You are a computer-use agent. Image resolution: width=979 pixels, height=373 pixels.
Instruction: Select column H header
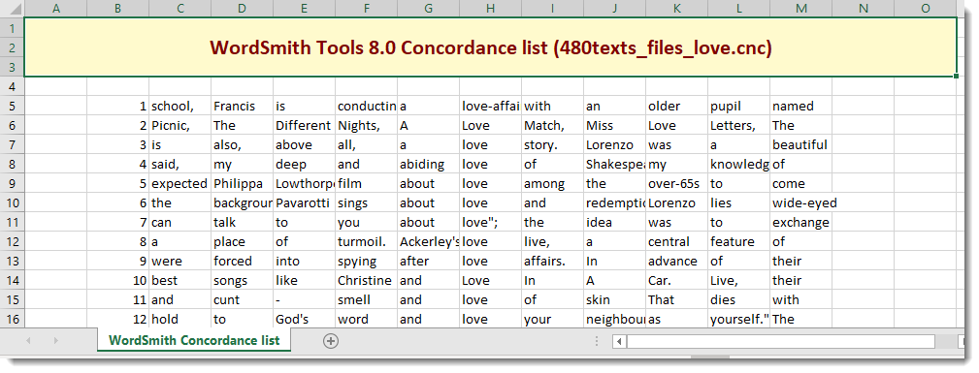point(491,8)
